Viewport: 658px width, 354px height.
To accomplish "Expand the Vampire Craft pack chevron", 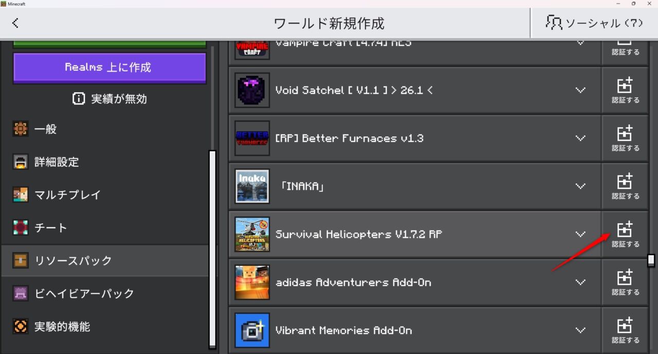I will click(580, 43).
